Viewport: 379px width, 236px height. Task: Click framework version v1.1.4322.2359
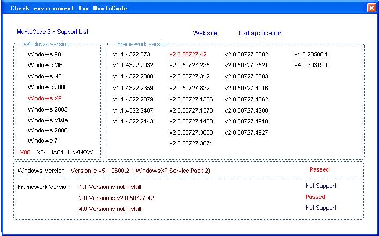click(133, 88)
